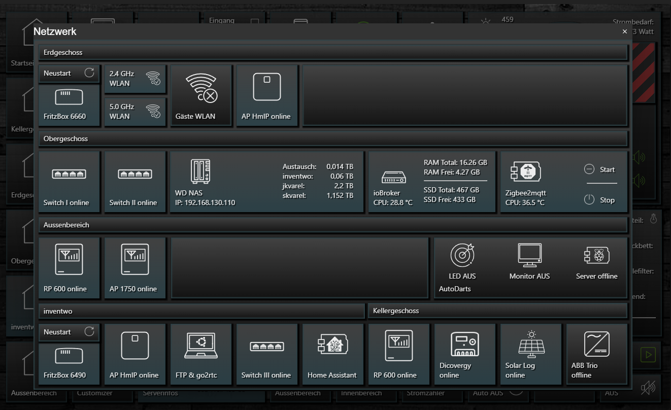The height and width of the screenshot is (410, 671).
Task: Click the Zigbee2mqtt CPU 36.5 °C reading
Action: [x=525, y=202]
